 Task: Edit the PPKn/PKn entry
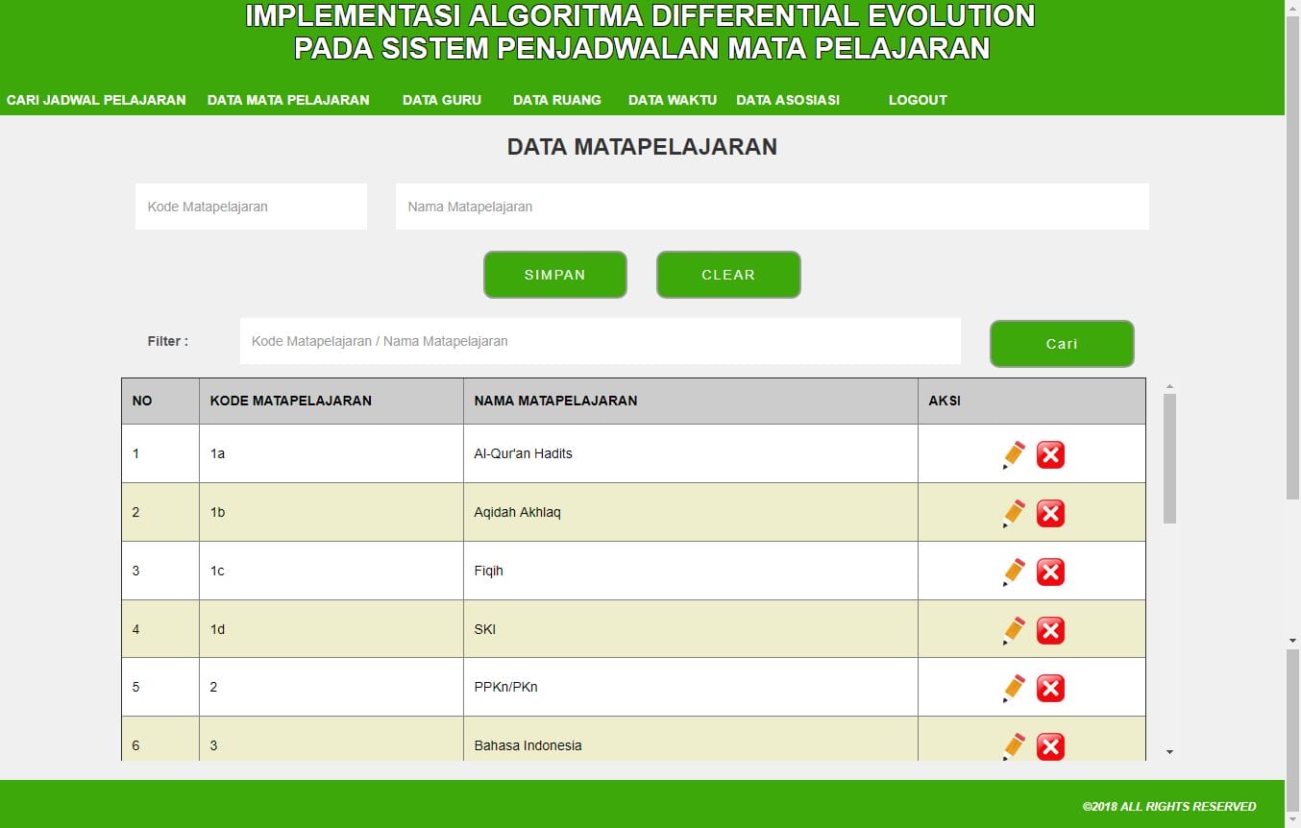(x=1014, y=689)
